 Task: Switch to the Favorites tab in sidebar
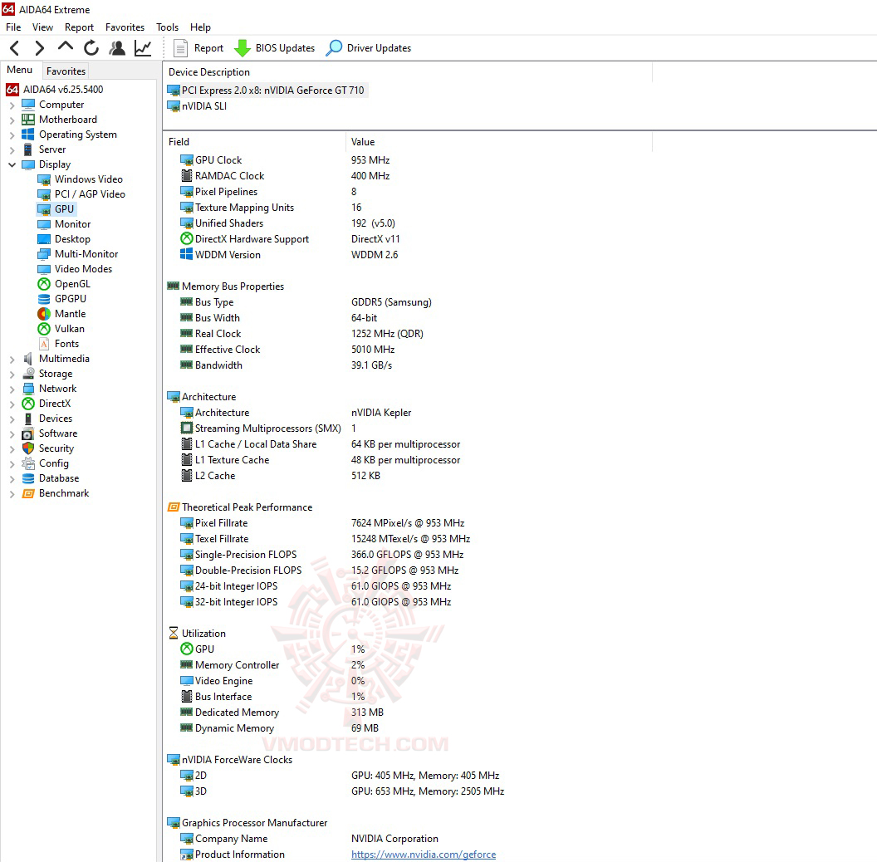pyautogui.click(x=66, y=71)
